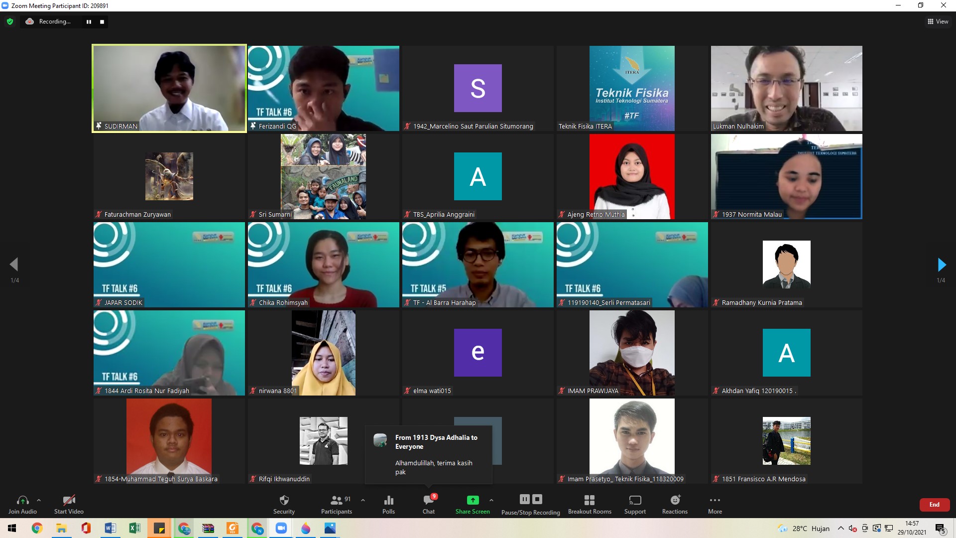Open the Participants panel
Viewport: 956px width, 538px height.
pos(337,504)
